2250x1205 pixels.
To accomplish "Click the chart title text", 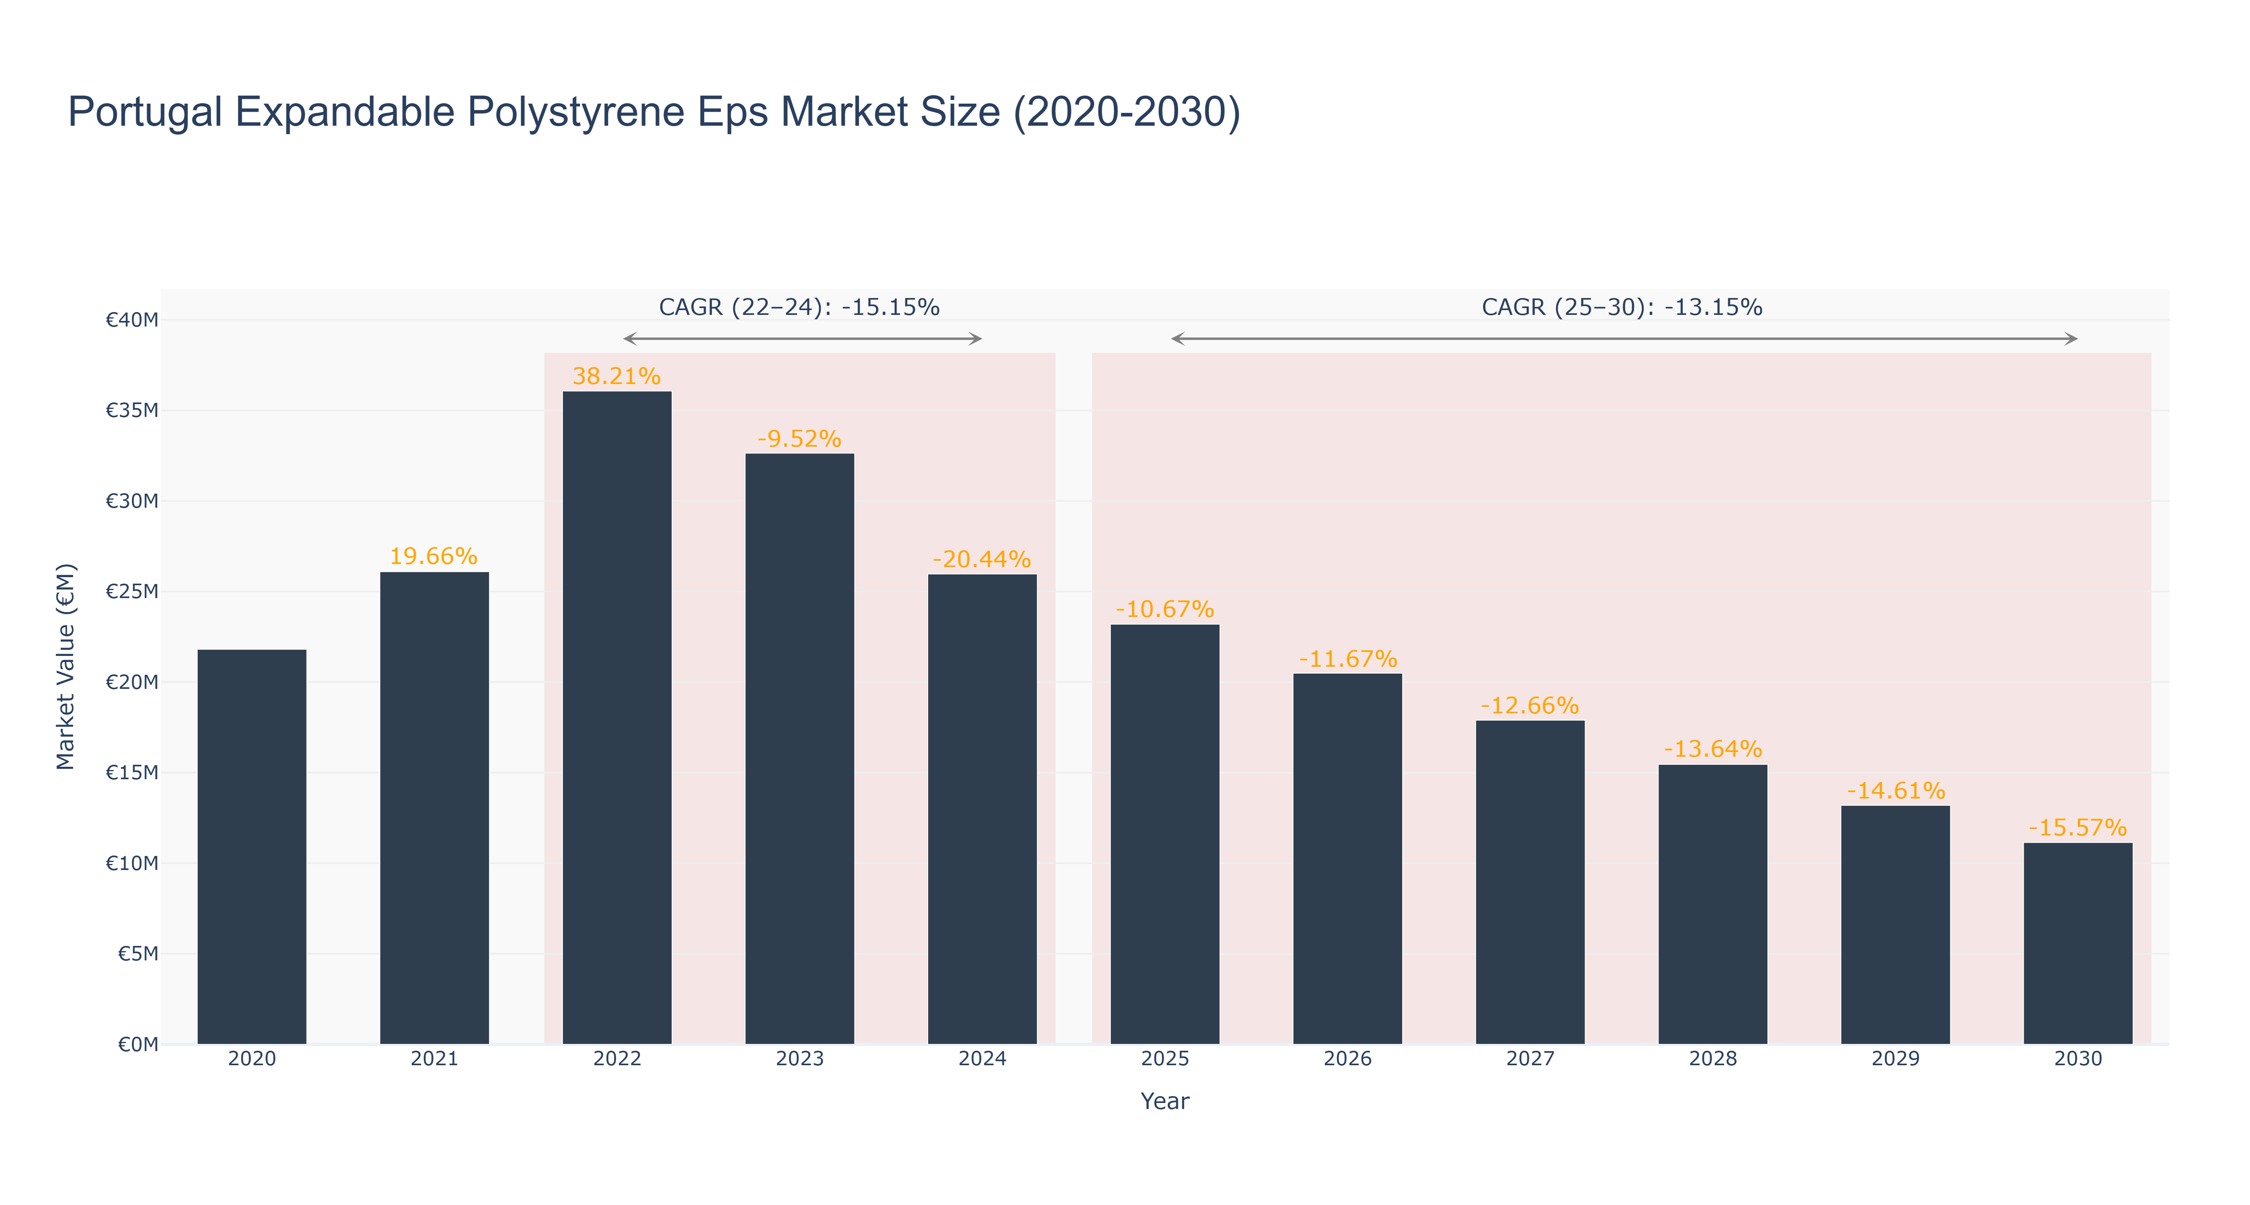I will [654, 112].
